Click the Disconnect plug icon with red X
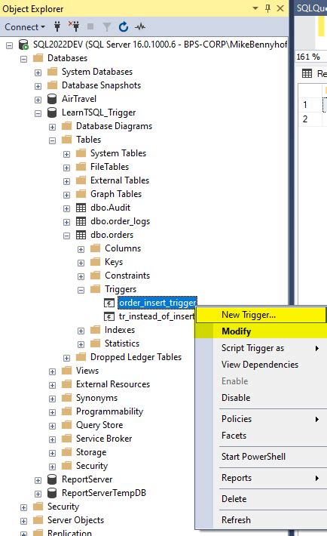 (x=74, y=26)
